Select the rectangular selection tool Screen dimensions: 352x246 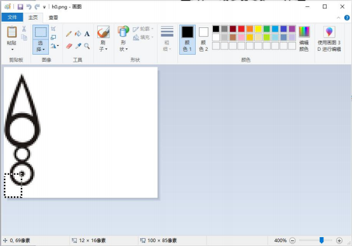click(41, 32)
